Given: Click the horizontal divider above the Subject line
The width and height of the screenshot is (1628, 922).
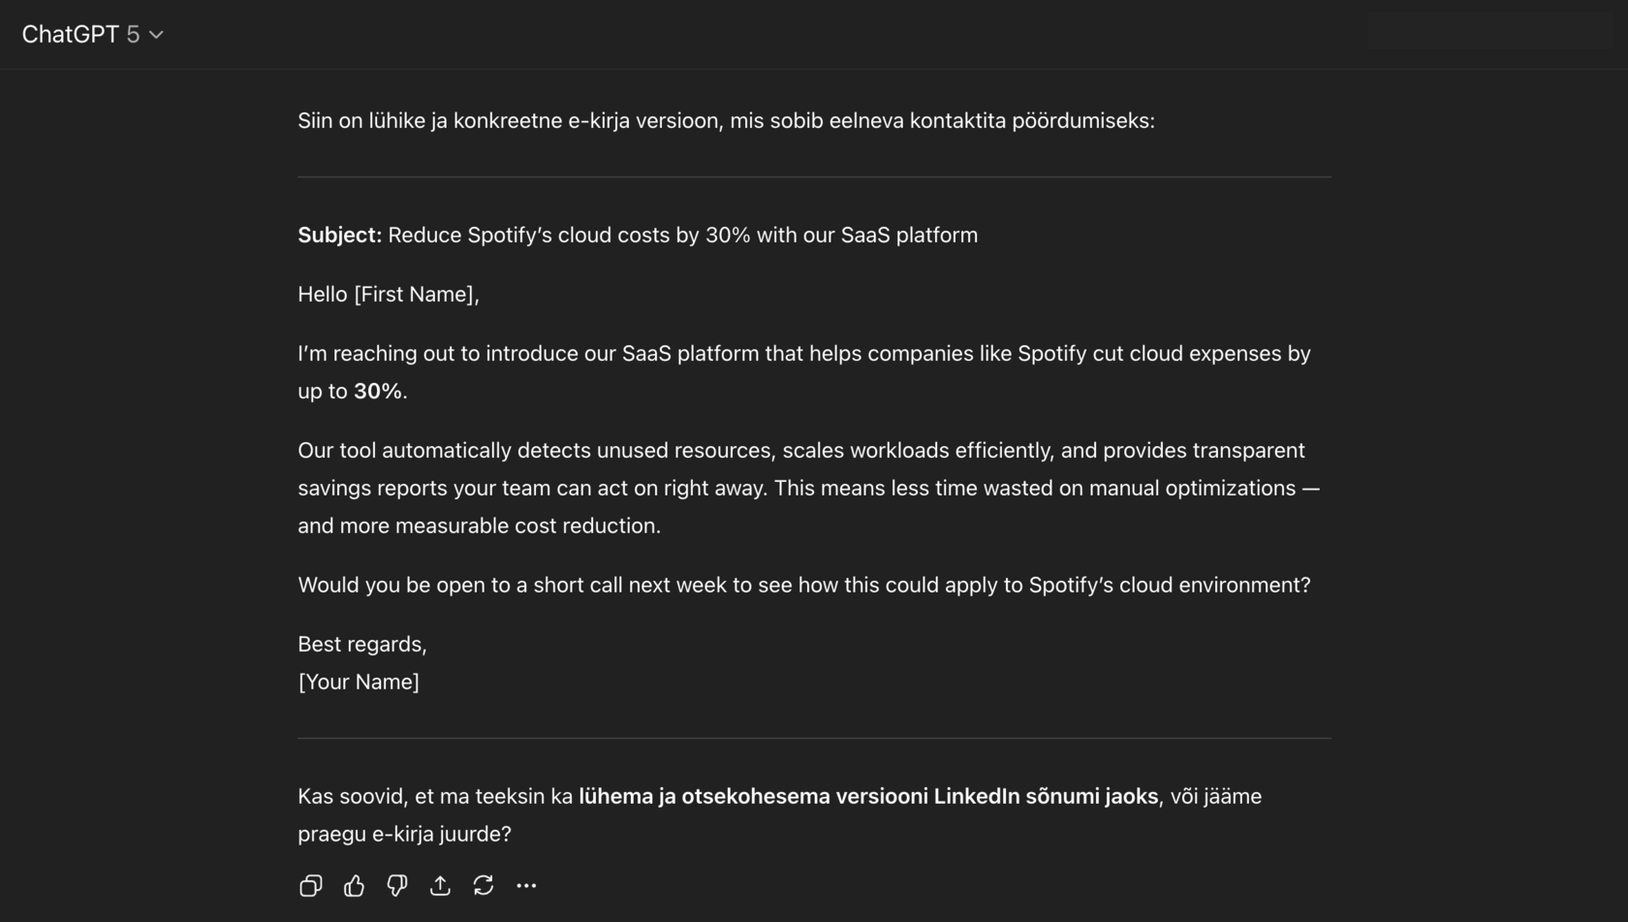Looking at the screenshot, I should click(x=814, y=177).
